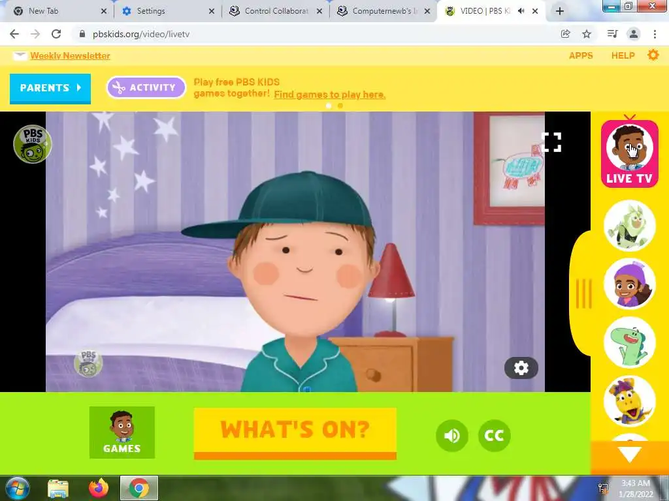
Task: Open the system tray network icon
Action: coord(603,488)
